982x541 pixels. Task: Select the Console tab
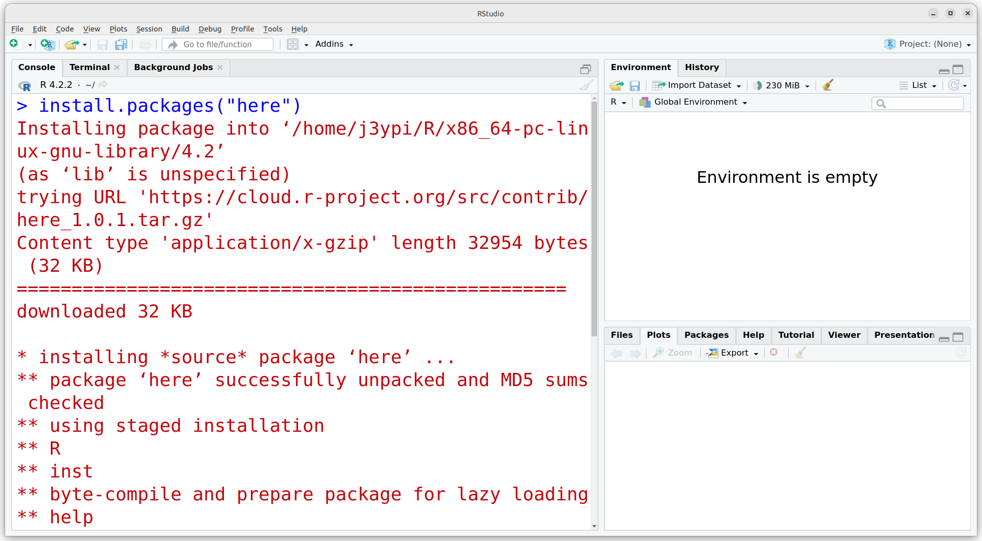[37, 68]
